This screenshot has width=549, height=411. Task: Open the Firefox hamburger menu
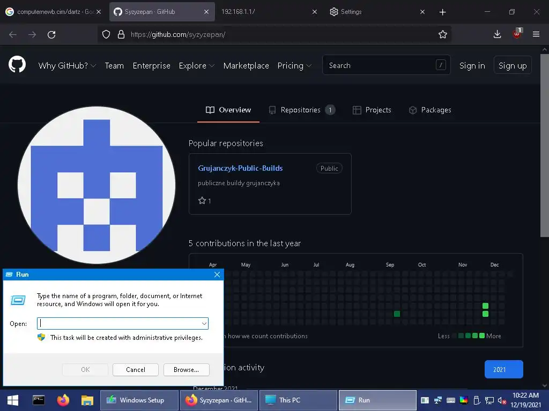point(536,34)
